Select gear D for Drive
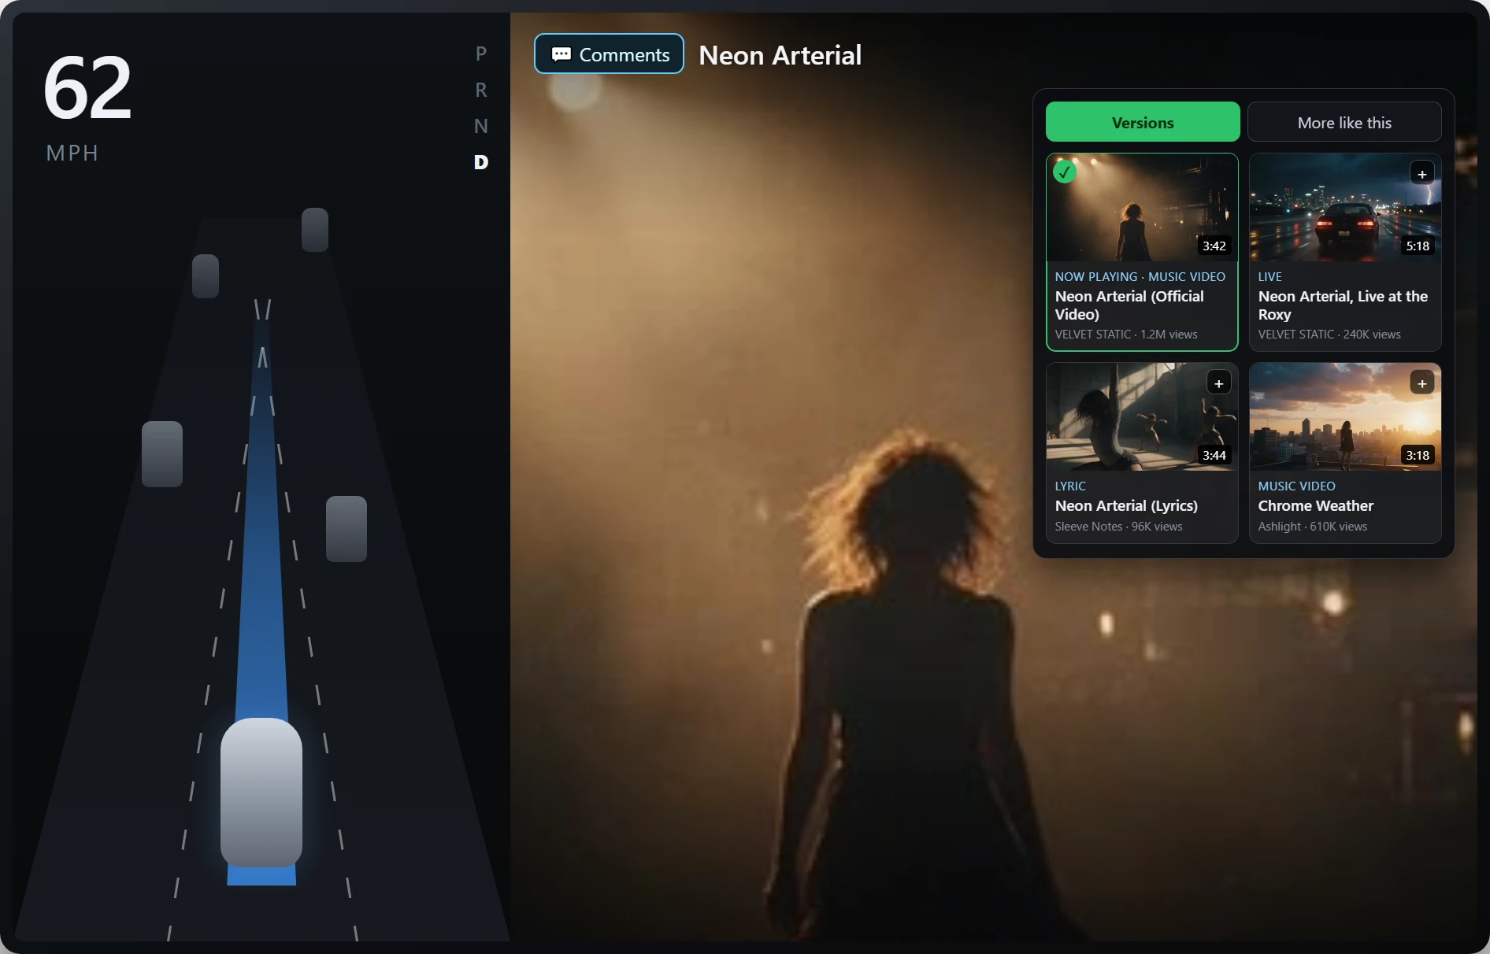Viewport: 1490px width, 954px height. point(481,162)
